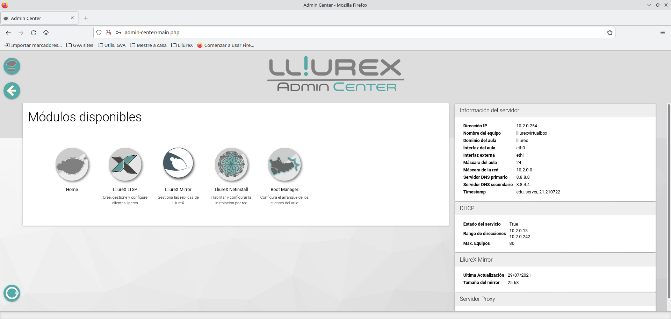Bookmark this page with the star icon

click(x=610, y=33)
